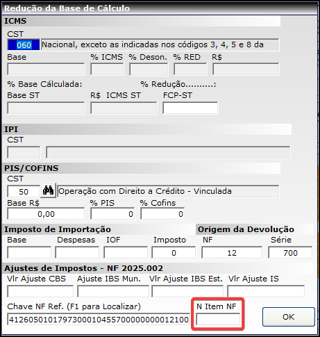Click the % ICMS input field
The image size is (320, 337).
[107, 69]
